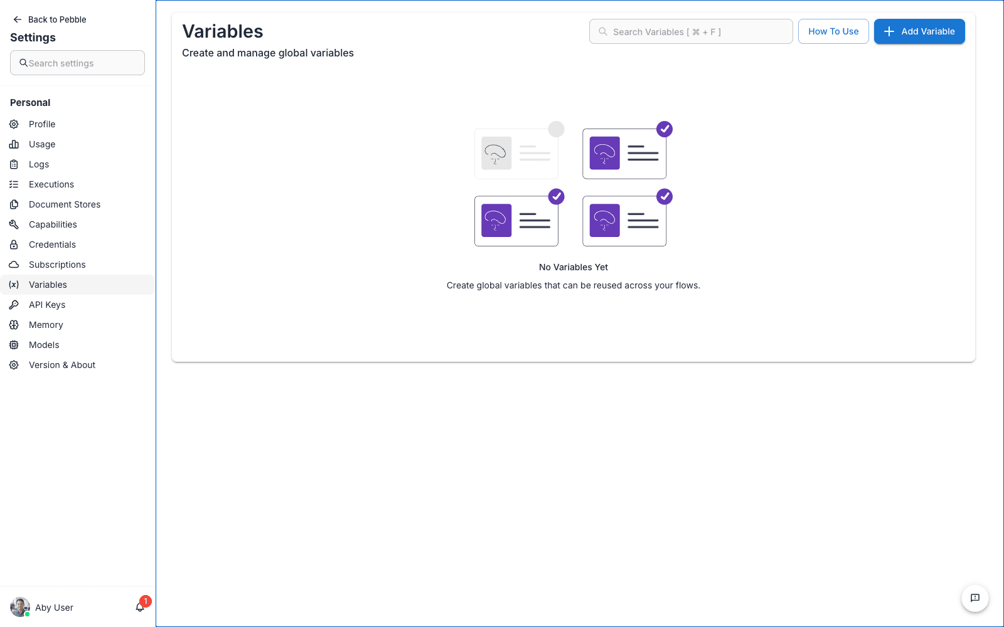The image size is (1004, 627).
Task: Click the Document Stores files icon
Action: pyautogui.click(x=14, y=204)
